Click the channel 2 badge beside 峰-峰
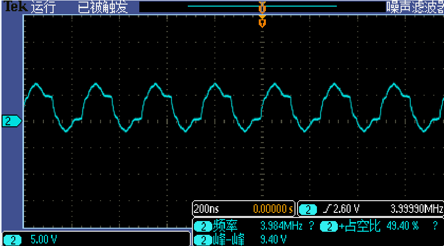 [x=203, y=240]
